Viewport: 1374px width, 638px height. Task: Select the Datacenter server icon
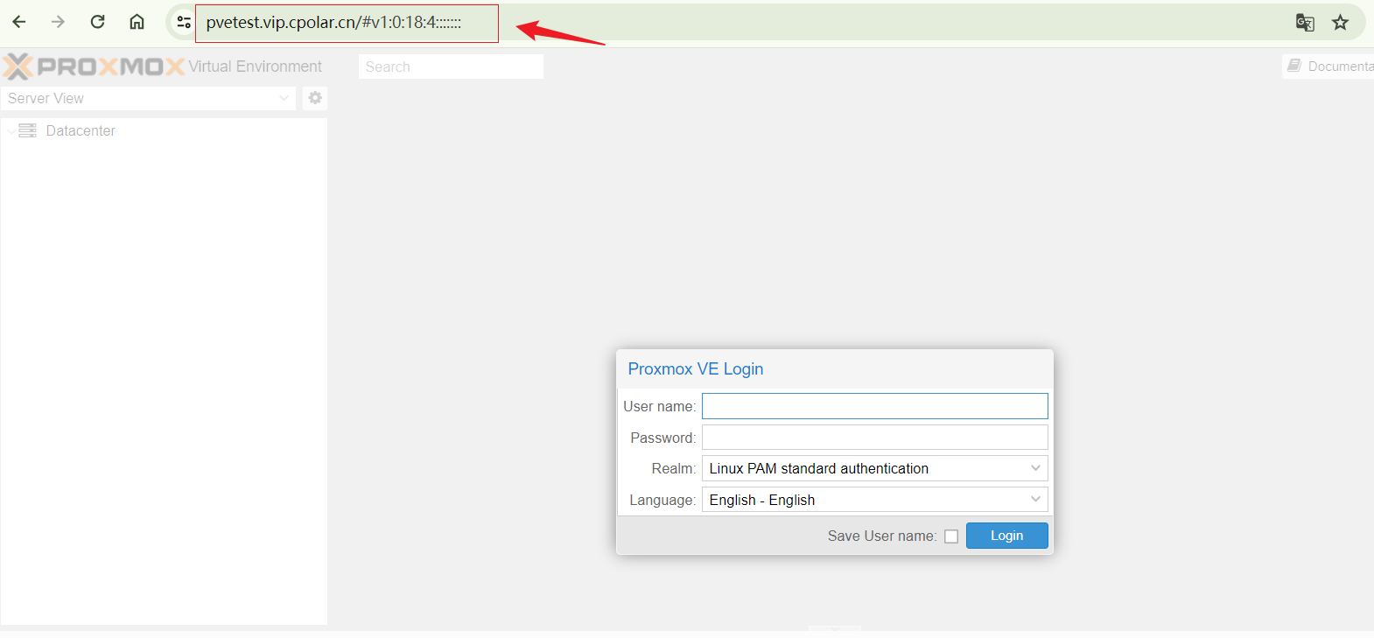pyautogui.click(x=28, y=130)
